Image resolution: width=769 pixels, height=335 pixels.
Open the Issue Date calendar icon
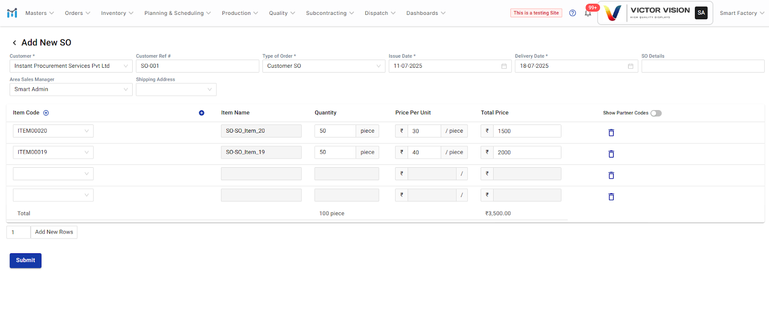pos(504,66)
